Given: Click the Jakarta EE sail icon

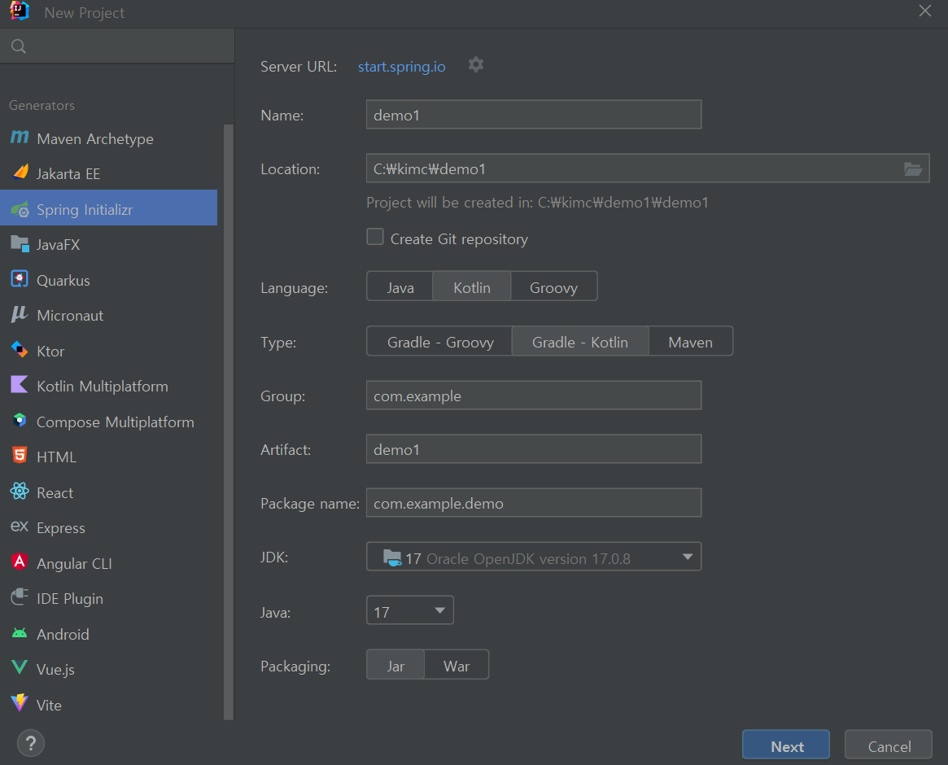Looking at the screenshot, I should 20,173.
